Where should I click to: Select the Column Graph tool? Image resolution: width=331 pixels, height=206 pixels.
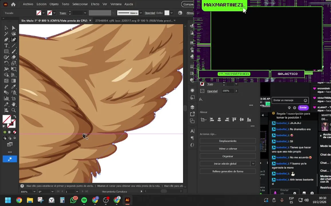click(6, 98)
